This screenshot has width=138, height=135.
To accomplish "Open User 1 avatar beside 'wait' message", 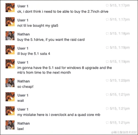I will tap(10, 97).
